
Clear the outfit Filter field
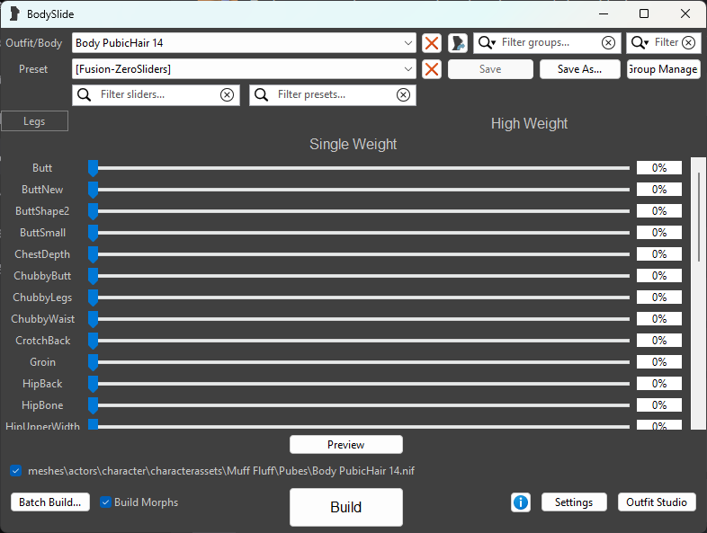pos(688,43)
